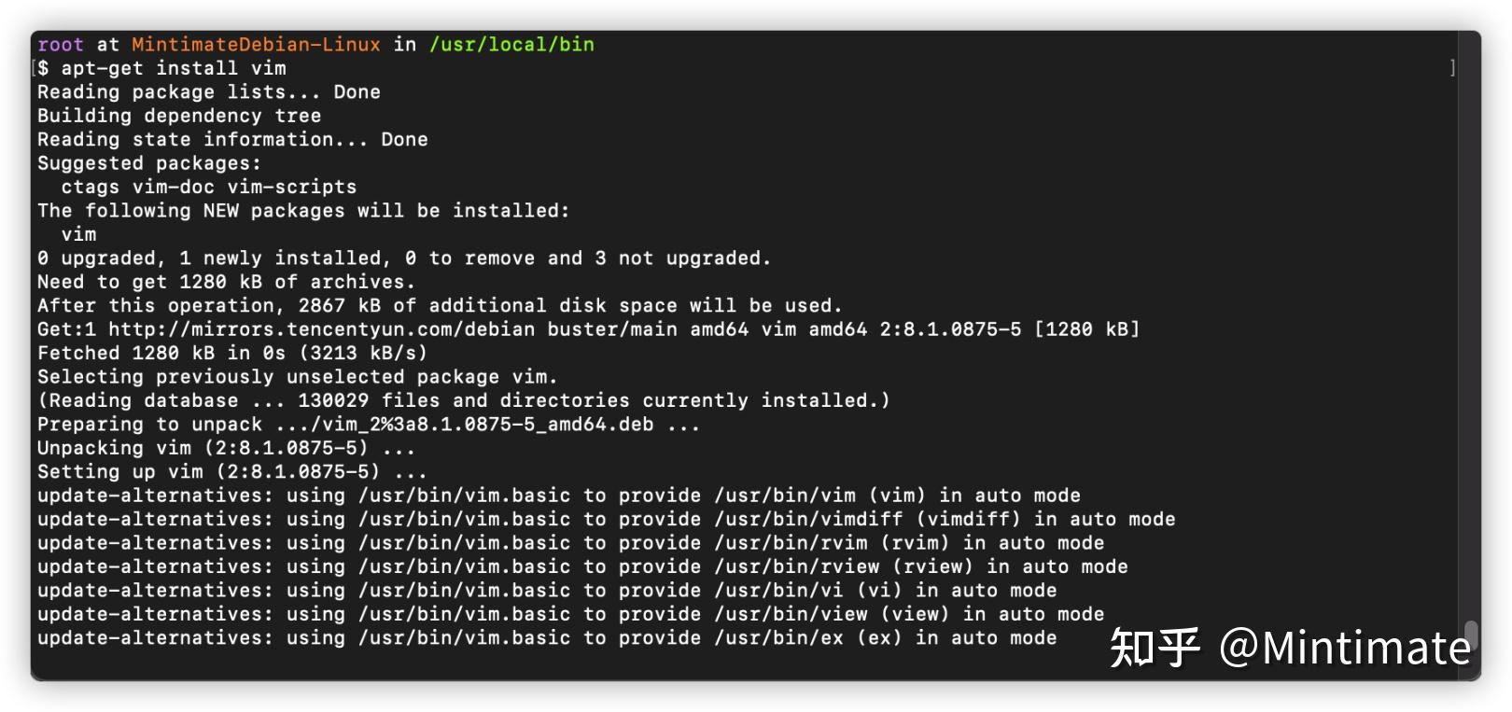
Task: Click the MintimateDebian-Linux hostname
Action: (256, 45)
